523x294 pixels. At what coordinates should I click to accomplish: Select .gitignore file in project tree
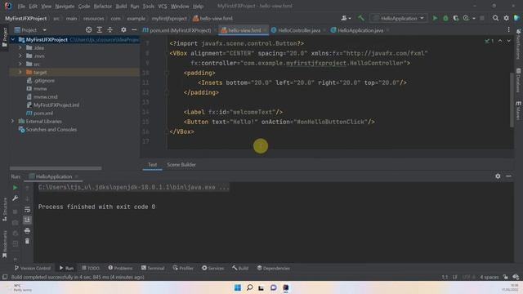[x=44, y=80]
